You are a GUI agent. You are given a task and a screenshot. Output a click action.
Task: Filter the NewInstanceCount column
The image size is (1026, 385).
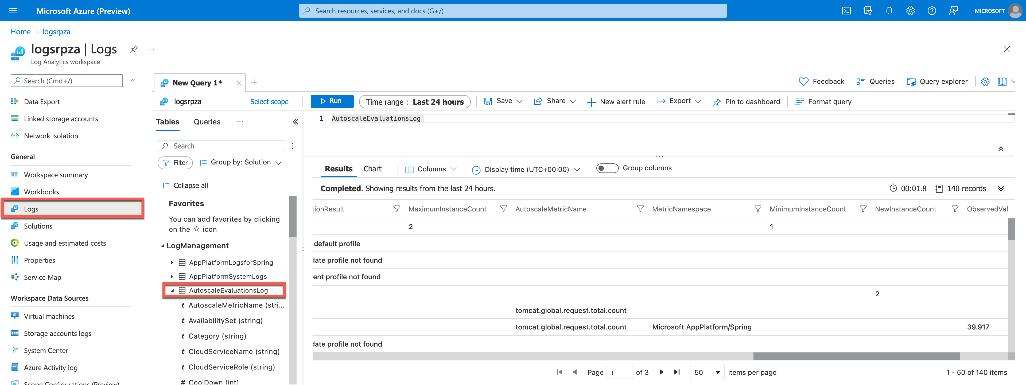[955, 209]
